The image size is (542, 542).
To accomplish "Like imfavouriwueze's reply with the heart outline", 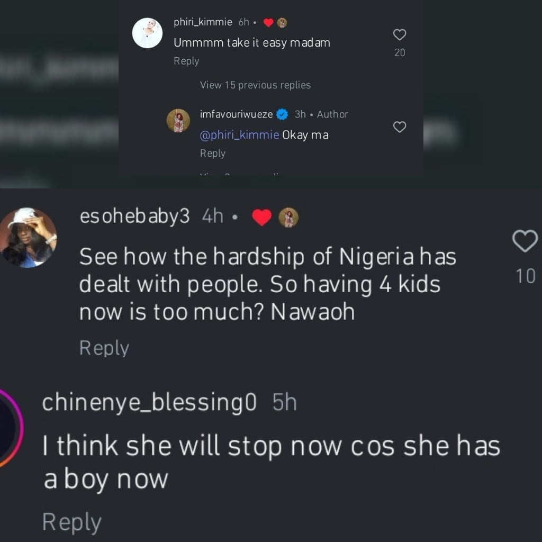I will (400, 127).
